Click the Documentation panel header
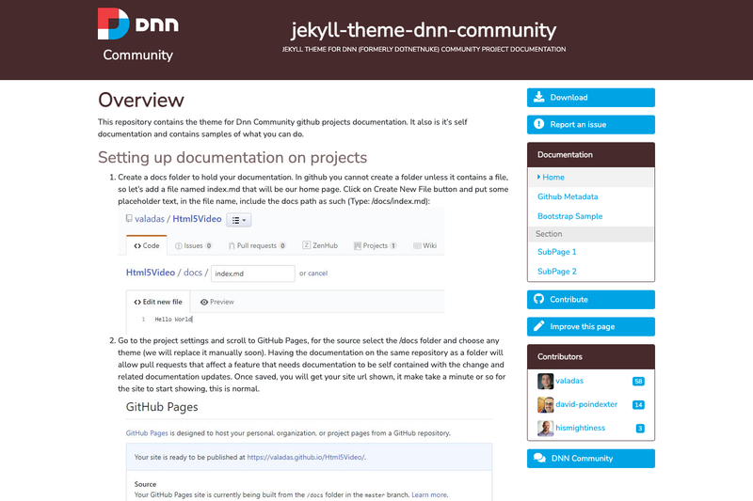This screenshot has height=501, width=753. click(x=591, y=155)
